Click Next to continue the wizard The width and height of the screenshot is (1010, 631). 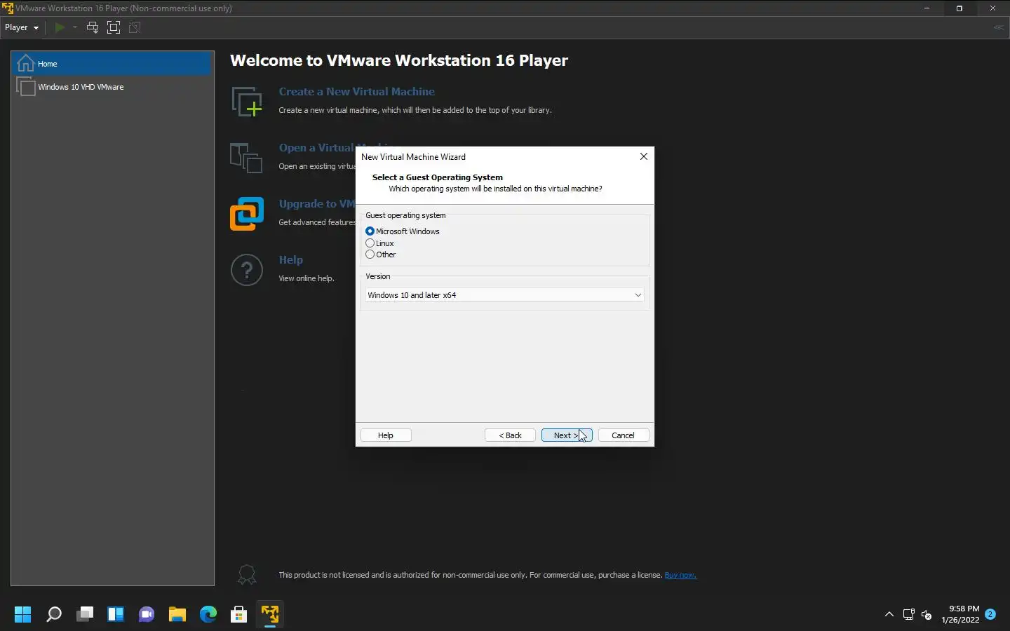tap(567, 435)
